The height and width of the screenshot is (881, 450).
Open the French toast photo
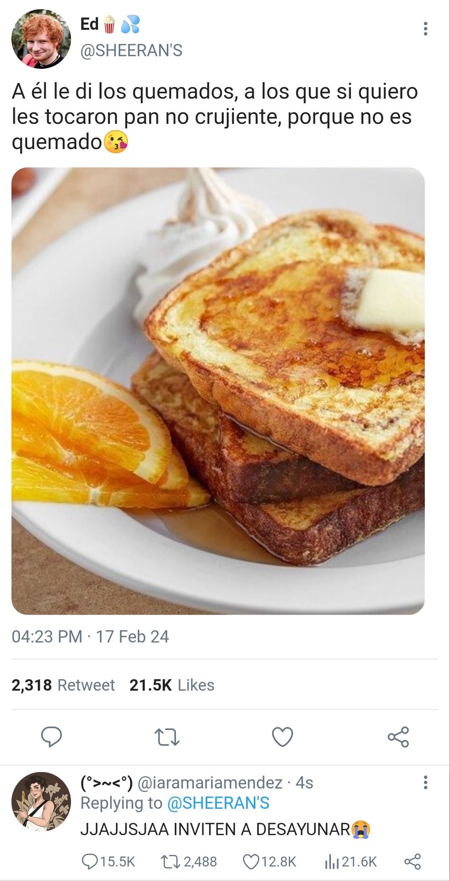point(218,391)
